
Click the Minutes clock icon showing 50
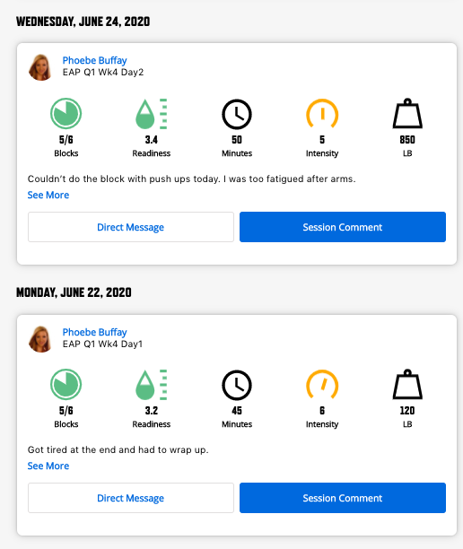[237, 114]
